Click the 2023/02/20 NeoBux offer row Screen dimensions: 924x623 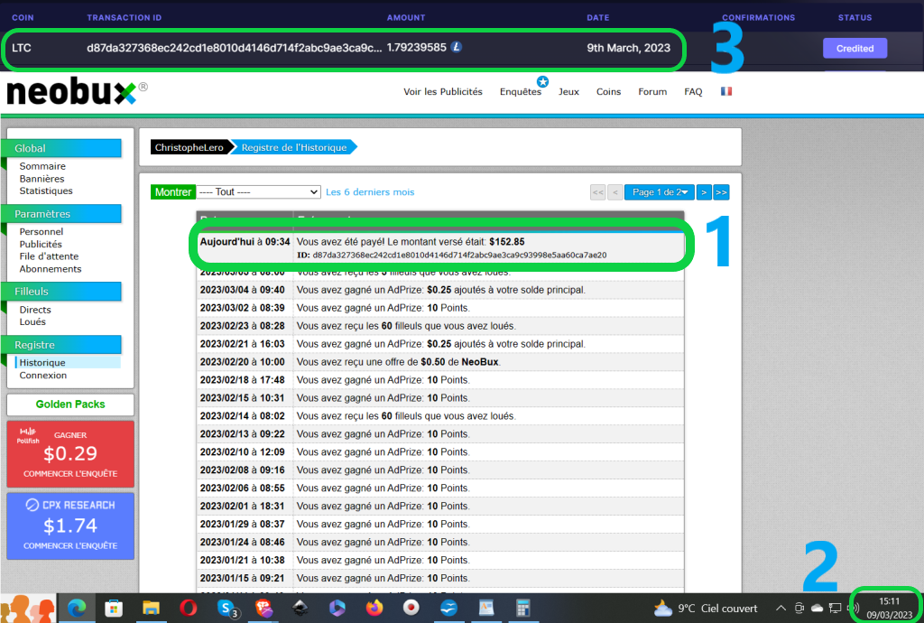[440, 362]
